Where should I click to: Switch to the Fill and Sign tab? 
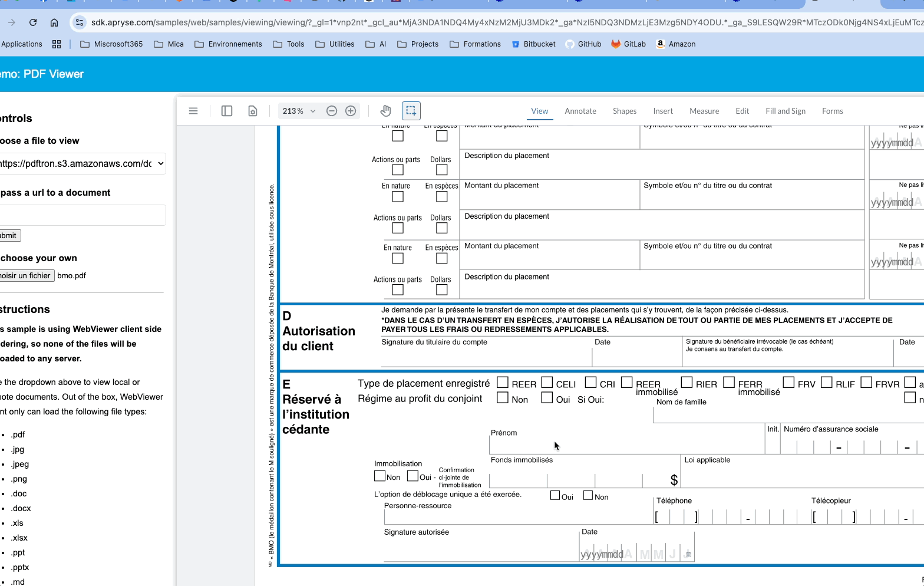tap(786, 111)
